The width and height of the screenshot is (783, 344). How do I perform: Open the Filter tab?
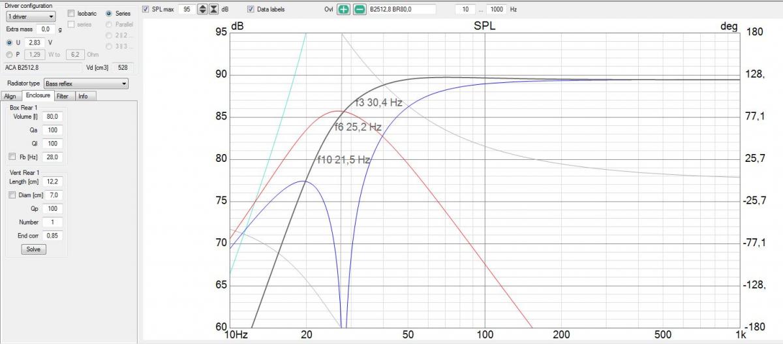click(63, 96)
